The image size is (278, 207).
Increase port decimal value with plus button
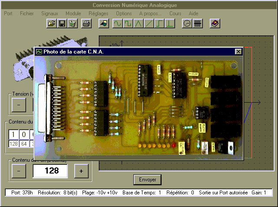coord(81,171)
